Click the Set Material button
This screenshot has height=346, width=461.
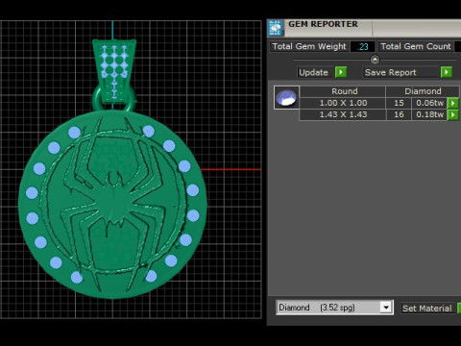point(427,309)
